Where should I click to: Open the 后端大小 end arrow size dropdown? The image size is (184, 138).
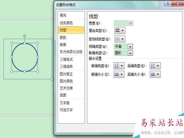(155, 74)
